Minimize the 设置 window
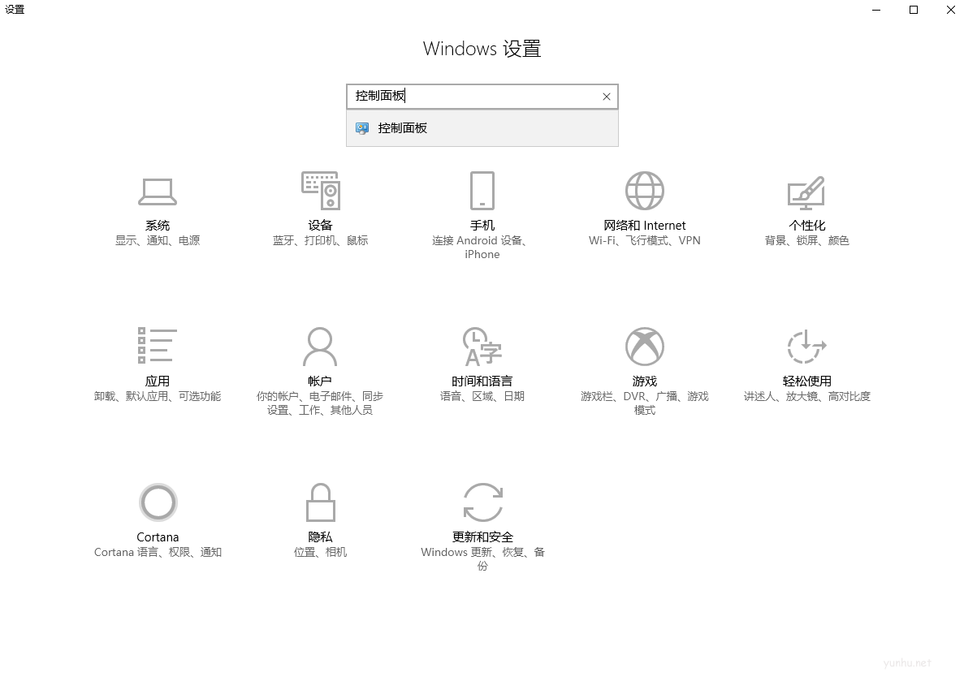The height and width of the screenshot is (681, 964). pyautogui.click(x=874, y=10)
